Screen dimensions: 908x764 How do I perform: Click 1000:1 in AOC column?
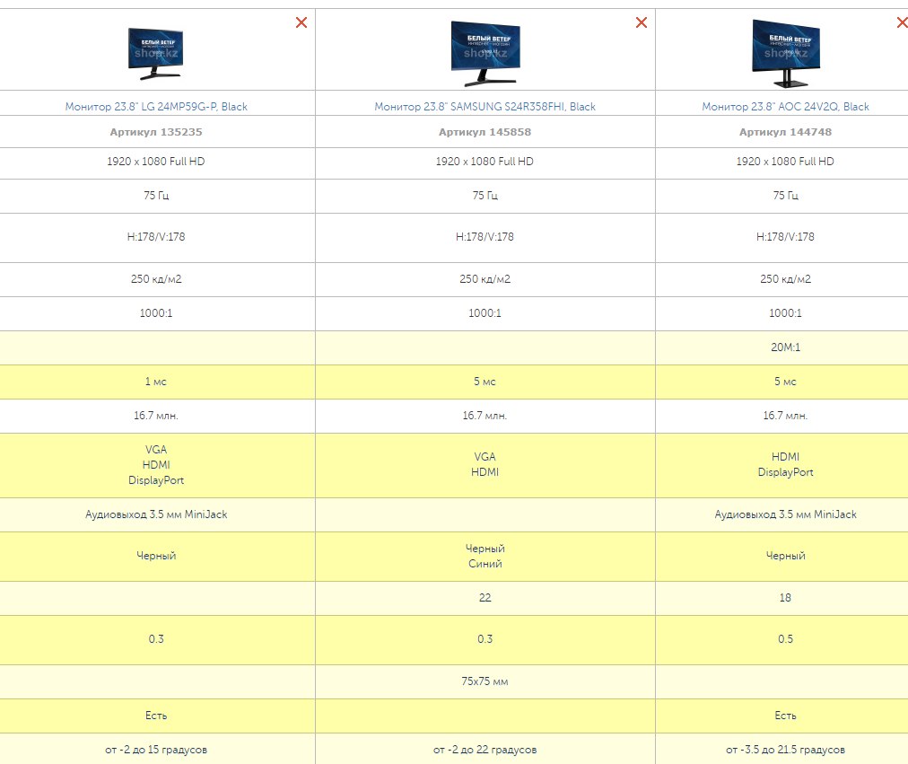(x=785, y=313)
